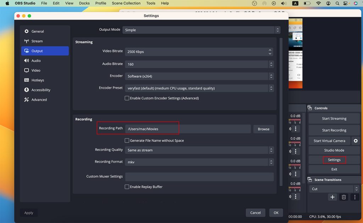Click the OBS status icon in menu bar
The width and height of the screenshot is (363, 223).
pyautogui.click(x=255, y=3)
